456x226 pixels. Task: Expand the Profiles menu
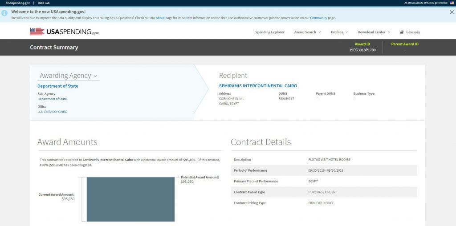(339, 32)
